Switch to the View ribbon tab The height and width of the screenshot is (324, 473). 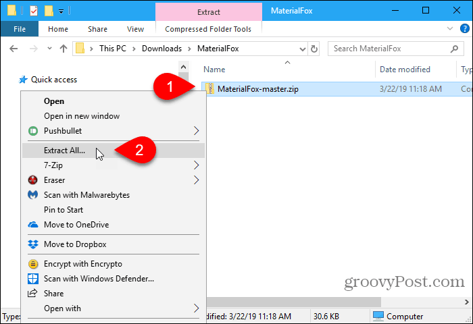[x=135, y=29]
